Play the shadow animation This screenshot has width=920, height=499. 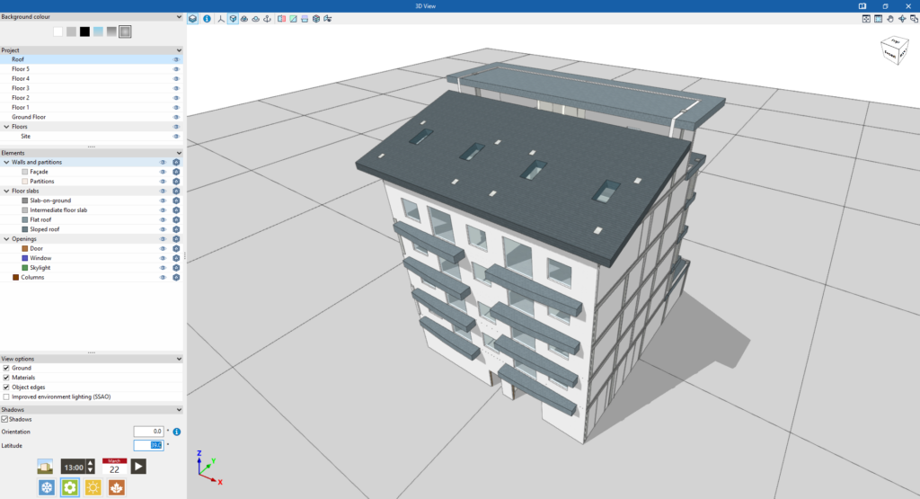point(138,467)
